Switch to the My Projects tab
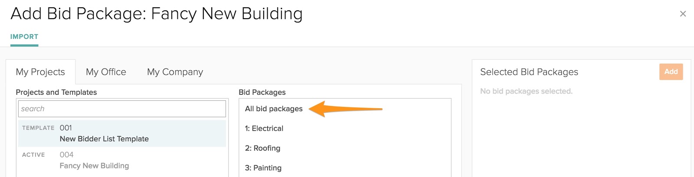 40,72
